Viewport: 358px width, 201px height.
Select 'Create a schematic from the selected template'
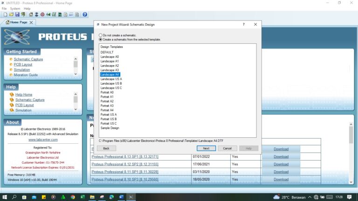[x=101, y=40]
